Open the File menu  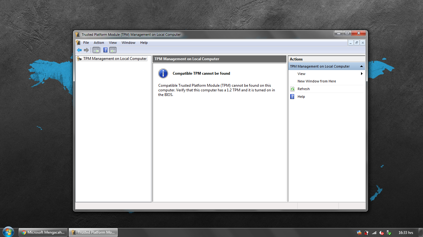[x=86, y=43]
